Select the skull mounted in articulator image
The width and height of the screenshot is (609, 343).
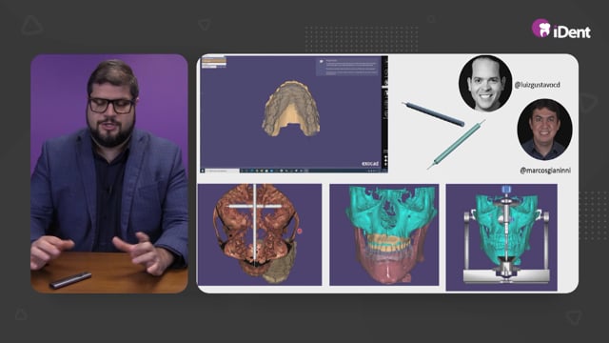(501, 237)
